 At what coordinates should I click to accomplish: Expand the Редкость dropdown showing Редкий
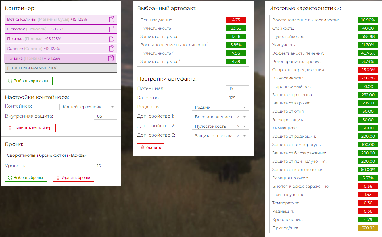pyautogui.click(x=220, y=107)
